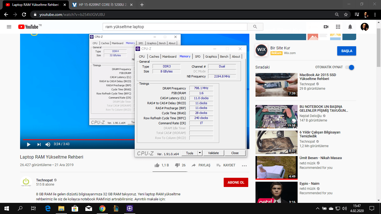Open Ümit Besen - Nikah Masası video

point(321,158)
